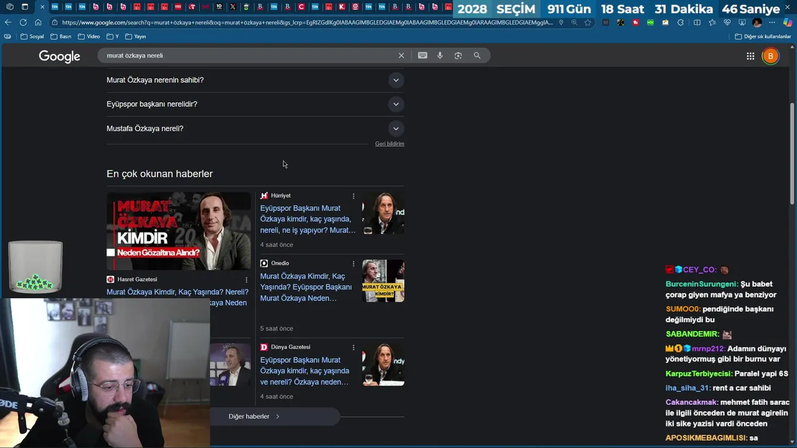Open the screenshot capture tool
Viewport: 797px width, 448px height.
click(742, 22)
